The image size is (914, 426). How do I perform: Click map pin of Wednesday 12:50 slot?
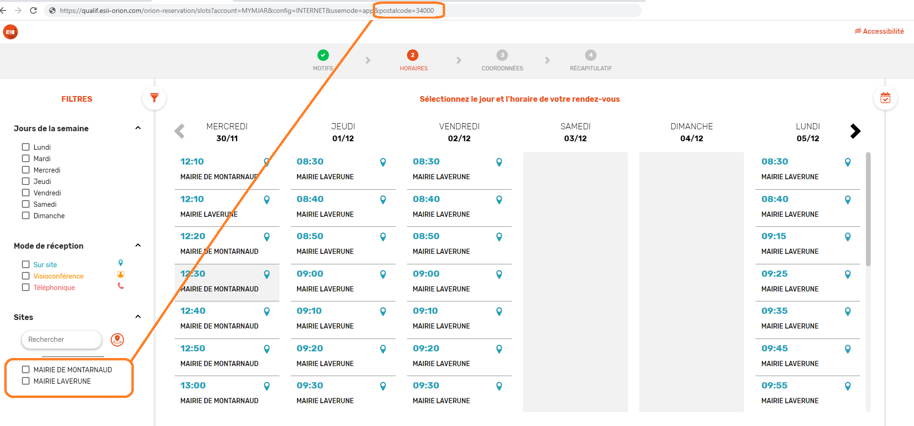pyautogui.click(x=267, y=349)
